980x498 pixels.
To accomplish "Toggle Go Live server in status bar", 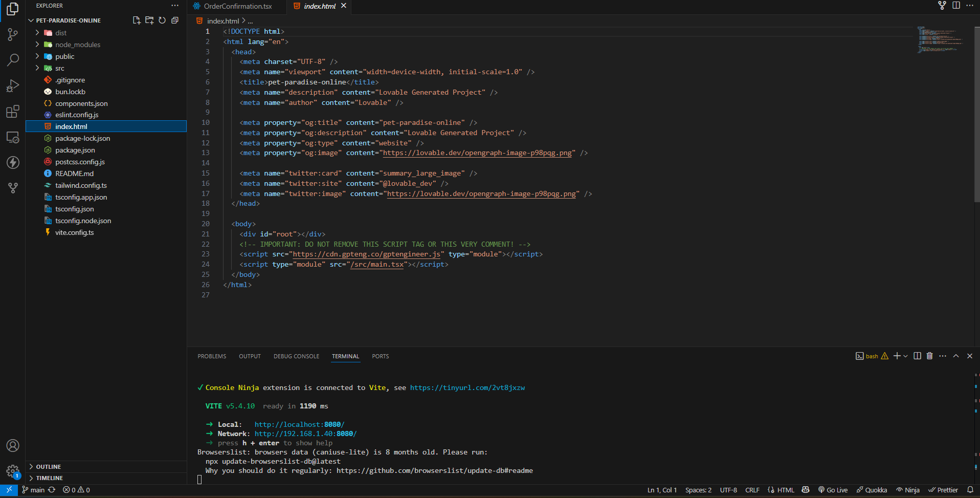I will pyautogui.click(x=833, y=490).
